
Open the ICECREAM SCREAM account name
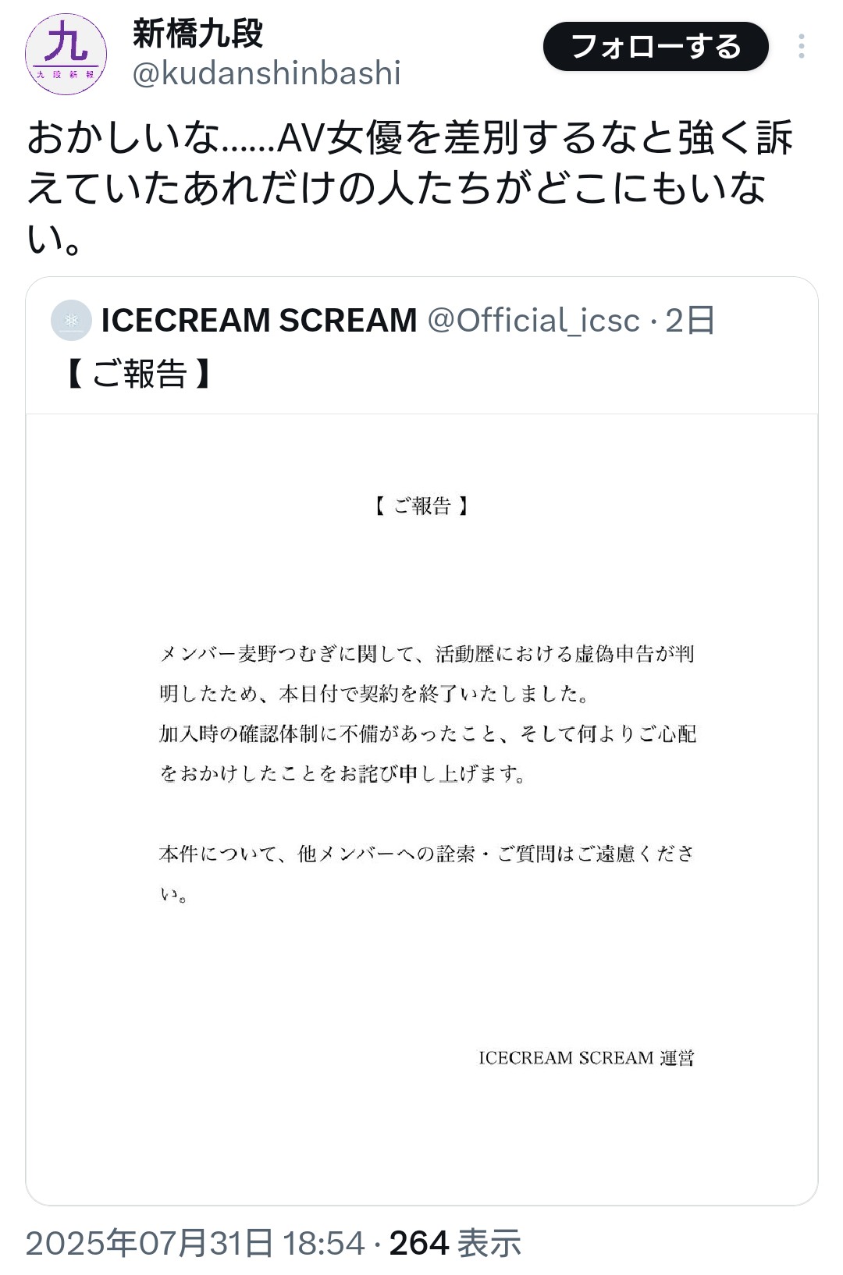coord(259,321)
